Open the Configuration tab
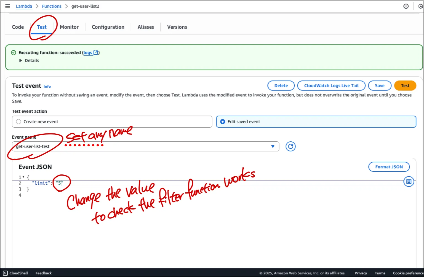The height and width of the screenshot is (277, 424). coord(108,27)
